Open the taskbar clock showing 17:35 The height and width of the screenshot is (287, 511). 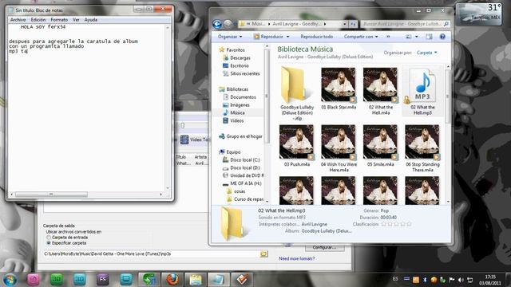(x=489, y=280)
